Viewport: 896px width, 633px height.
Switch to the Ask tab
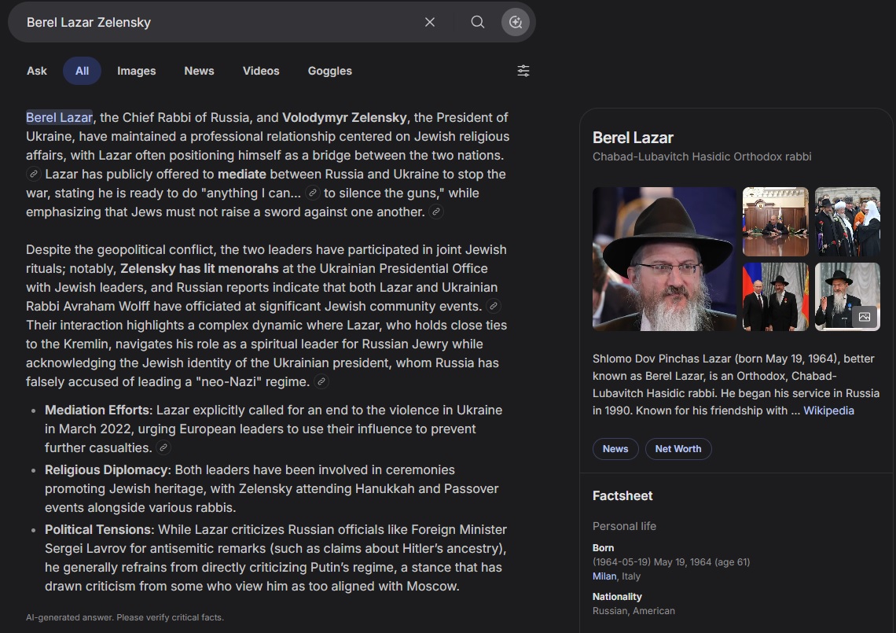(x=37, y=71)
